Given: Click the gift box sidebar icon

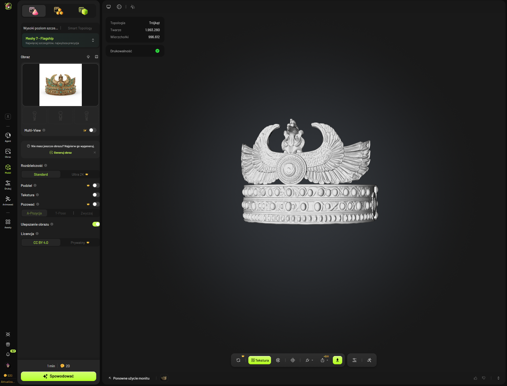Looking at the screenshot, I should coord(8,344).
